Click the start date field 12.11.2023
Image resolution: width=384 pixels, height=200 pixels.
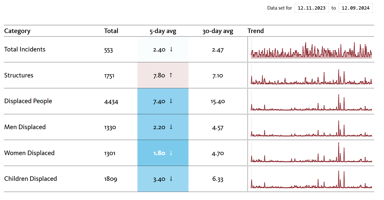click(x=311, y=8)
